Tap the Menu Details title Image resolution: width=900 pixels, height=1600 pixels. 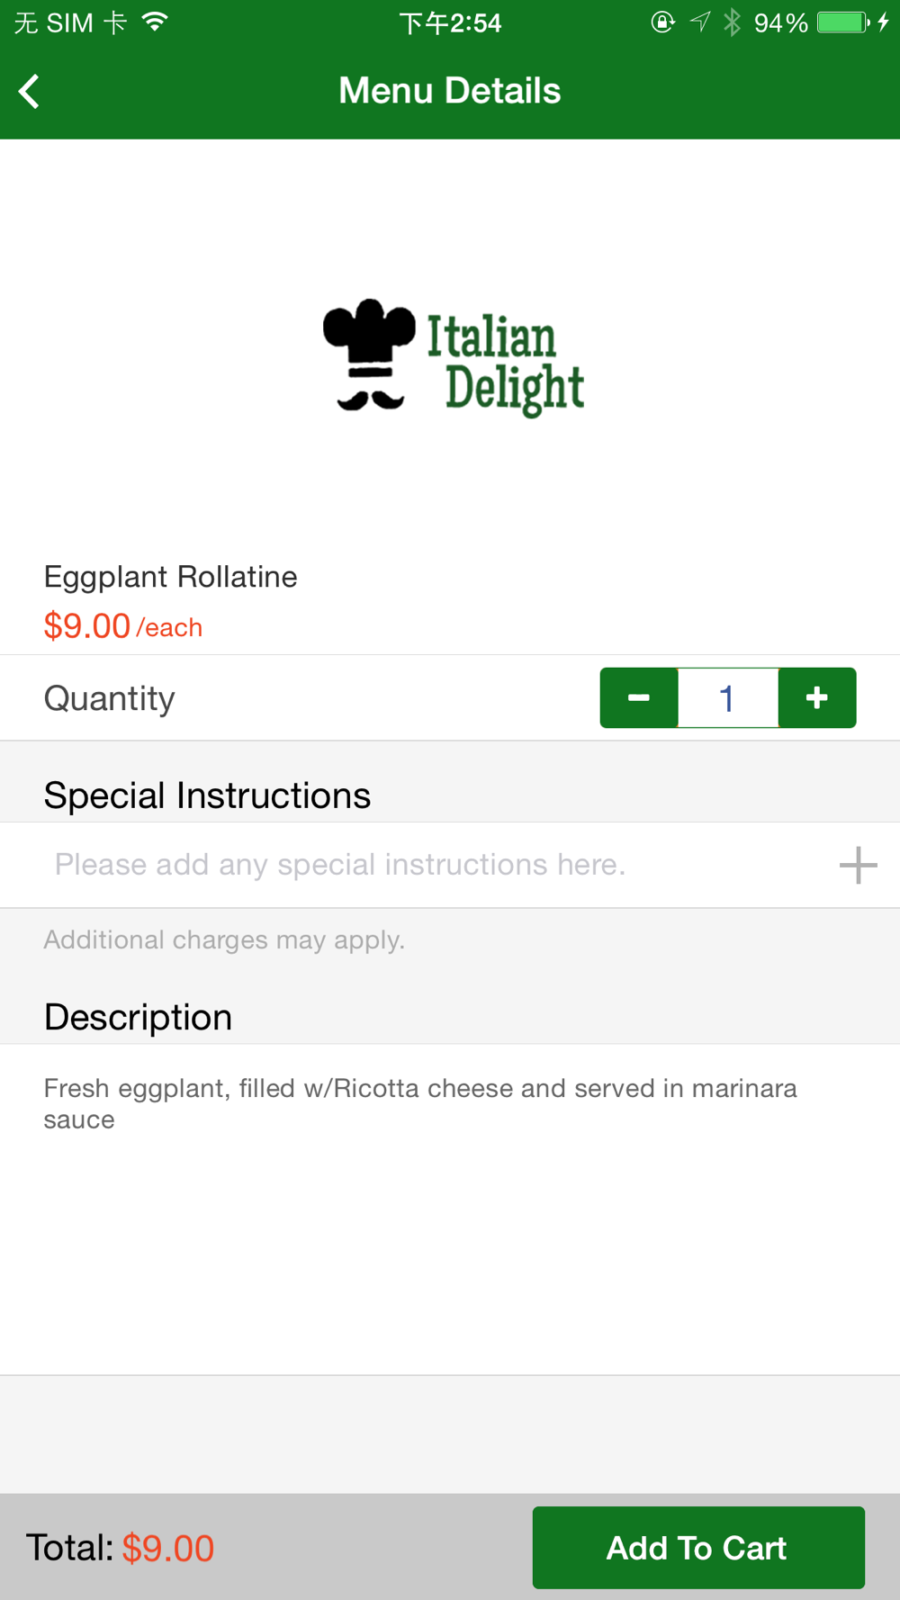pyautogui.click(x=449, y=91)
